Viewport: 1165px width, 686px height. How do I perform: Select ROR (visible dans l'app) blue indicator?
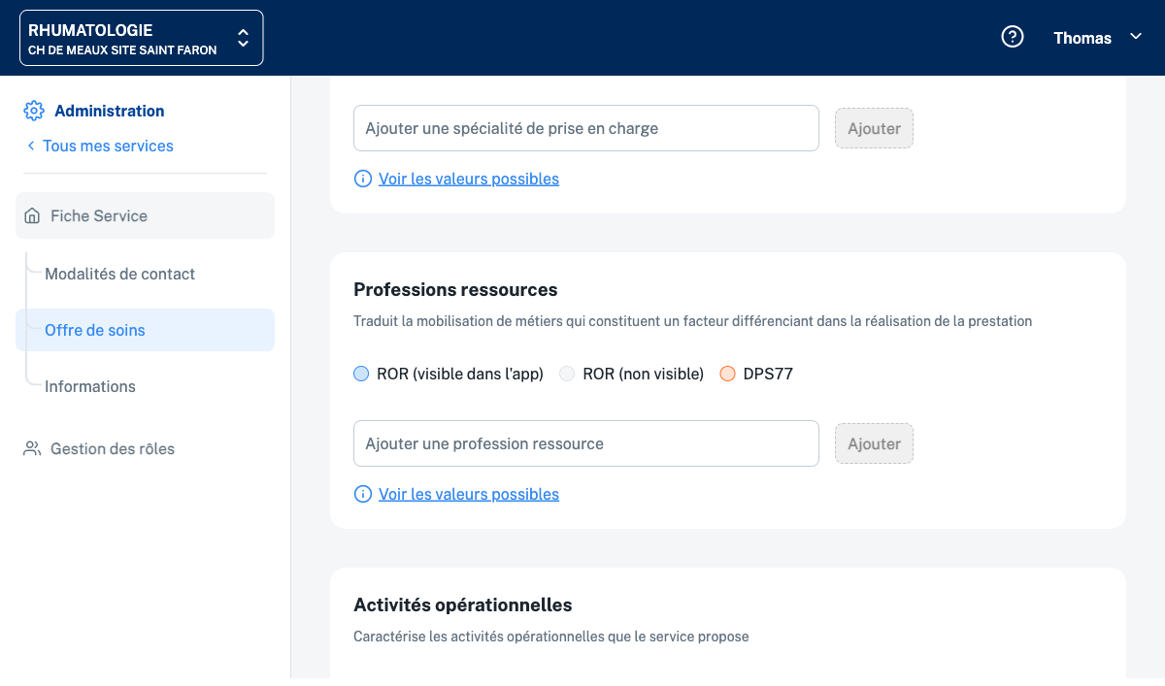point(361,374)
